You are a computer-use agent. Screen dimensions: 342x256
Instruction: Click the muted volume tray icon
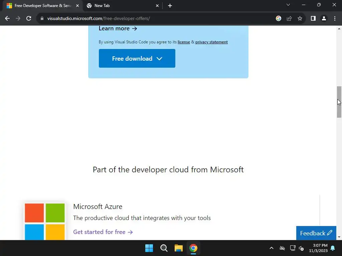coord(302,248)
